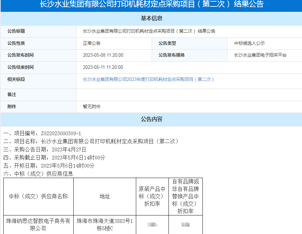
Task: Select the 暂无附件 text
Action: click(92, 107)
